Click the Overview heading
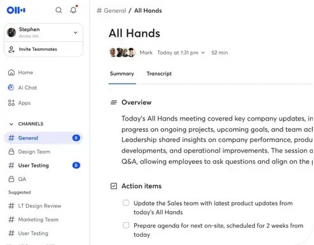The width and height of the screenshot is (314, 245). click(137, 102)
